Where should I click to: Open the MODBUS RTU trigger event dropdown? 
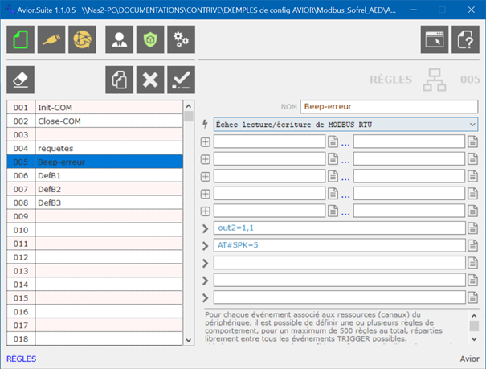point(345,125)
